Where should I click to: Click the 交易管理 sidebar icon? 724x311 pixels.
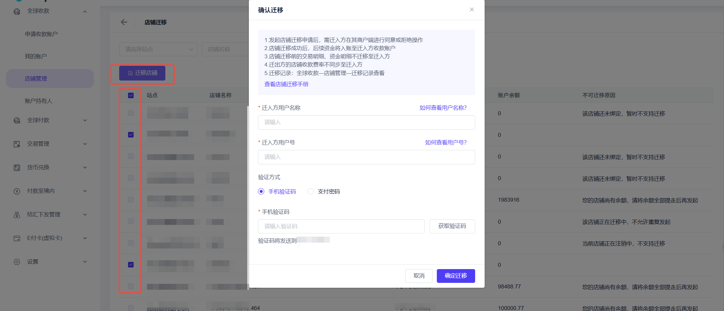coord(17,144)
